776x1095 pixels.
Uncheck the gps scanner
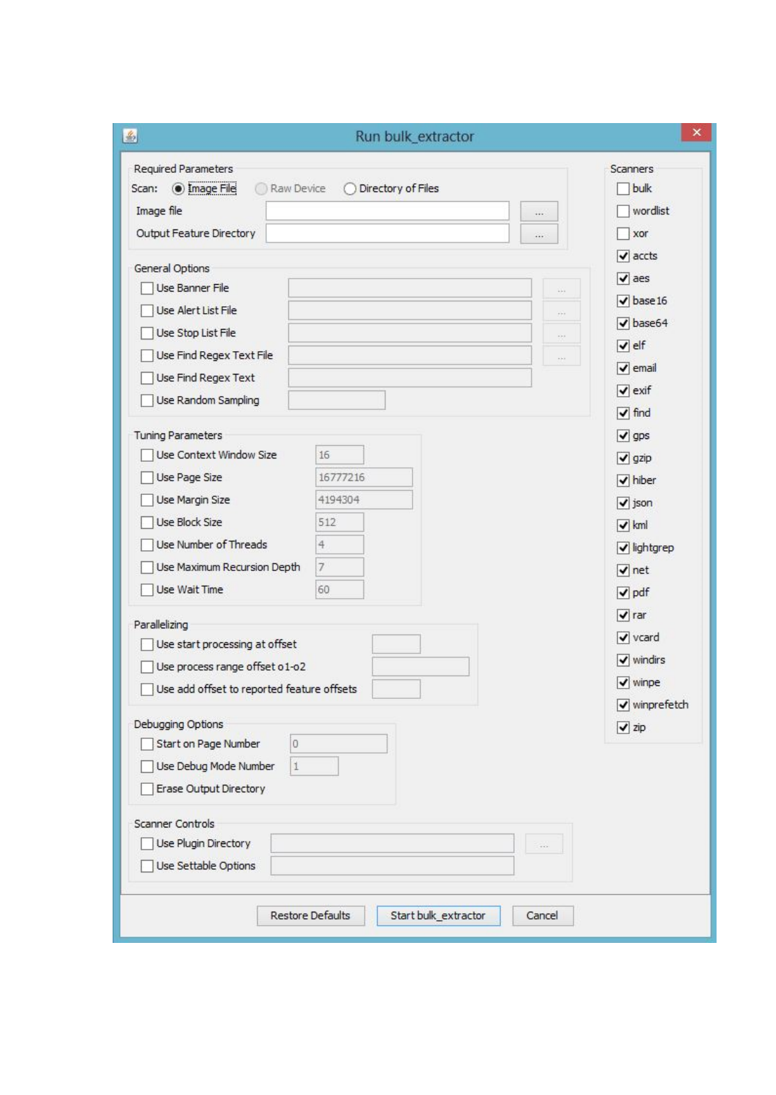click(623, 436)
